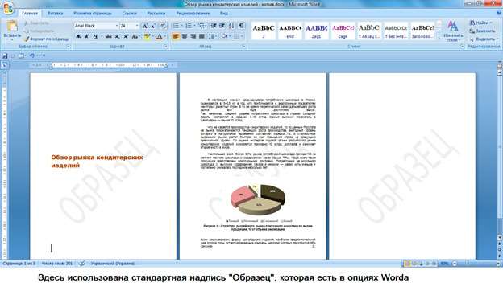
Task: Click the text highlight color icon
Action: click(x=147, y=36)
